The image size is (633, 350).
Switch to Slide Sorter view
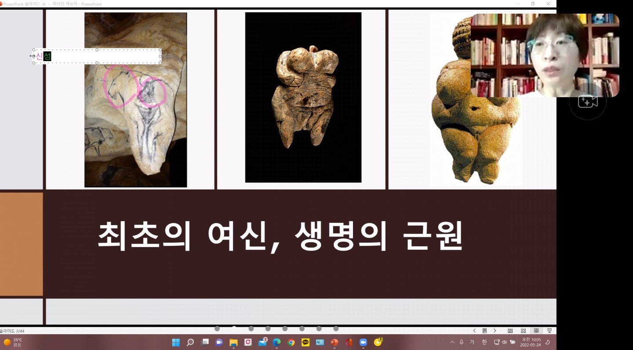click(x=523, y=331)
